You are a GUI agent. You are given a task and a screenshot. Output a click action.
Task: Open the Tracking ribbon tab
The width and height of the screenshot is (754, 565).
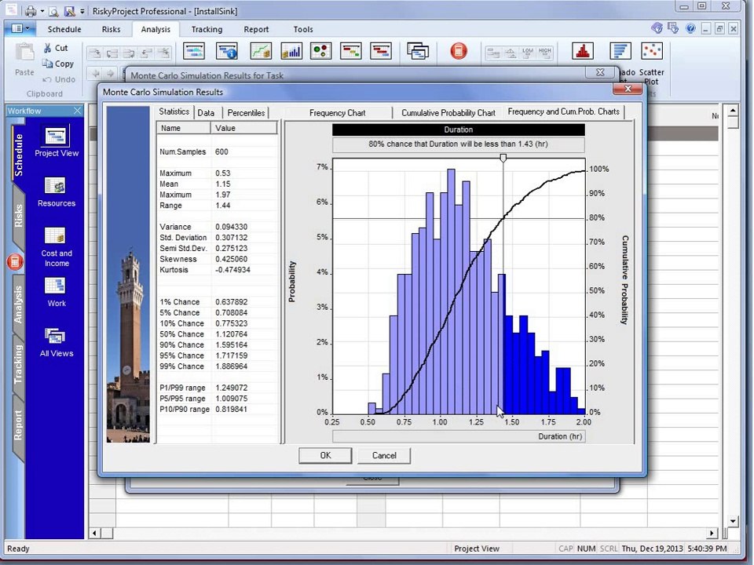tap(207, 29)
